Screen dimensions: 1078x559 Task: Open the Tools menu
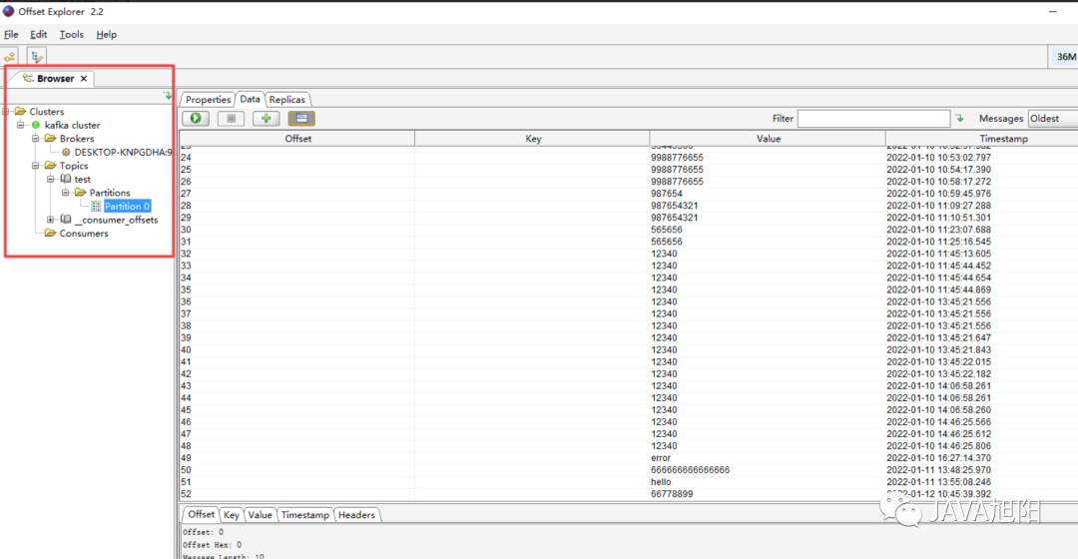coord(72,34)
